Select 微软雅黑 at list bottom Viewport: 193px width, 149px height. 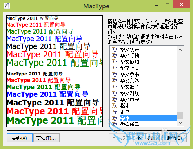[x=129, y=124]
